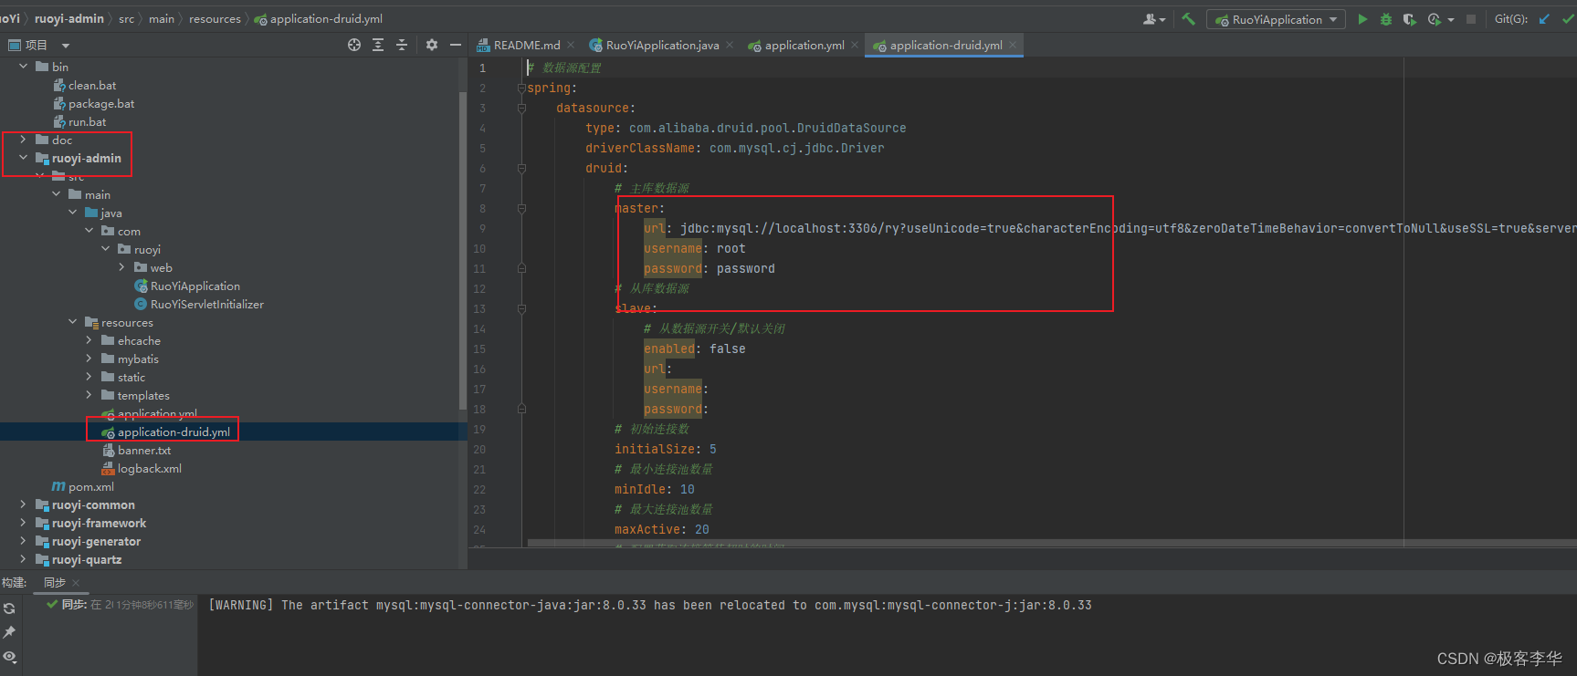Expand all nodes in the project tree
Image resolution: width=1577 pixels, height=676 pixels.
378,45
